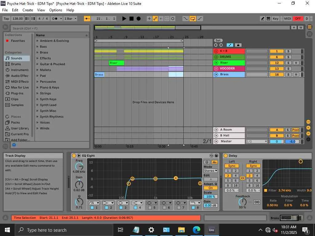Open the View menu
The height and width of the screenshot is (236, 315).
pos(41,10)
